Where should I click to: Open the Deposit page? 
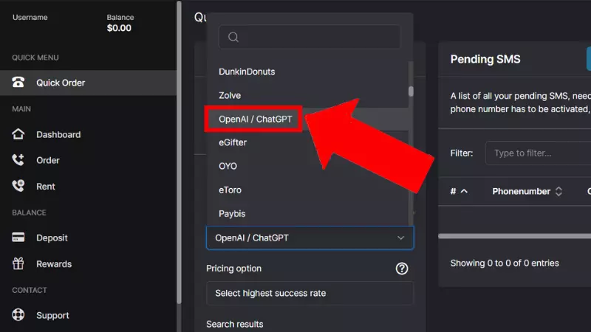click(52, 238)
